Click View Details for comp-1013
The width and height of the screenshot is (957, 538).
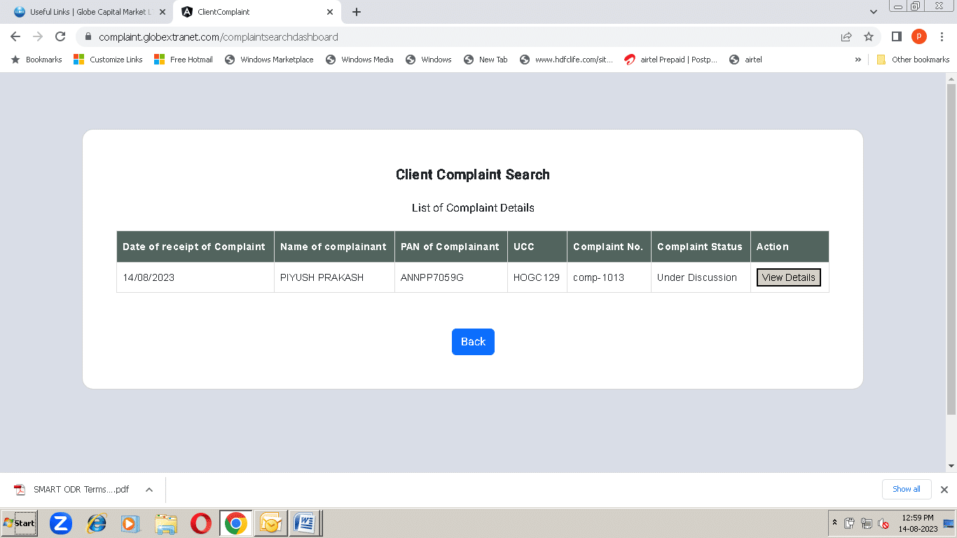(x=788, y=277)
